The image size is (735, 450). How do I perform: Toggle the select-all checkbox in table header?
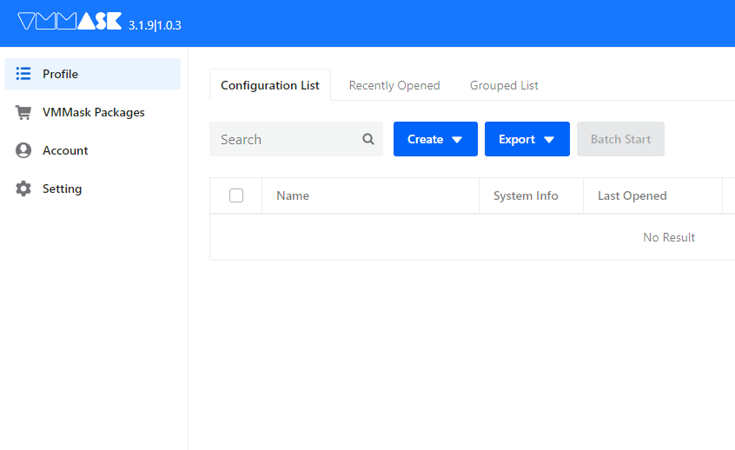[x=236, y=195]
